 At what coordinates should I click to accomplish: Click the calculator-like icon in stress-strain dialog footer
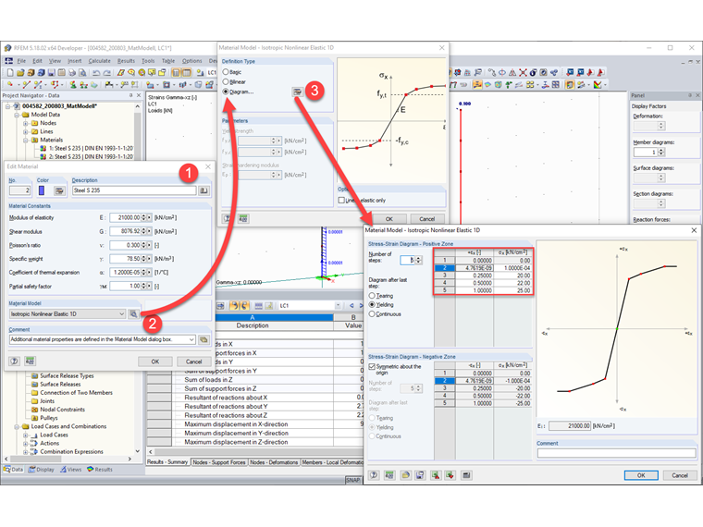point(466,475)
